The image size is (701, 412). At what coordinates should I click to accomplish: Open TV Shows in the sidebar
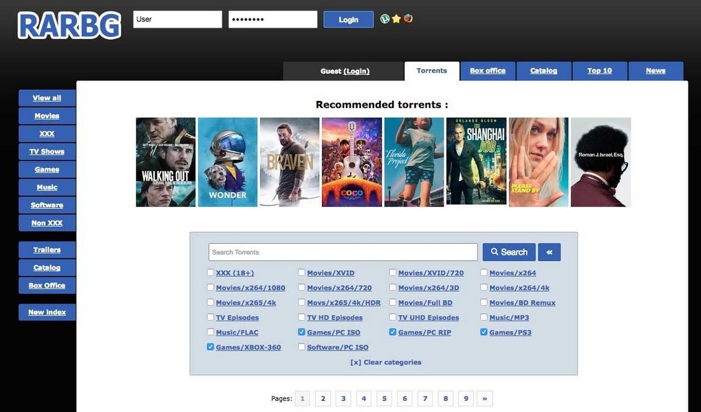(47, 152)
